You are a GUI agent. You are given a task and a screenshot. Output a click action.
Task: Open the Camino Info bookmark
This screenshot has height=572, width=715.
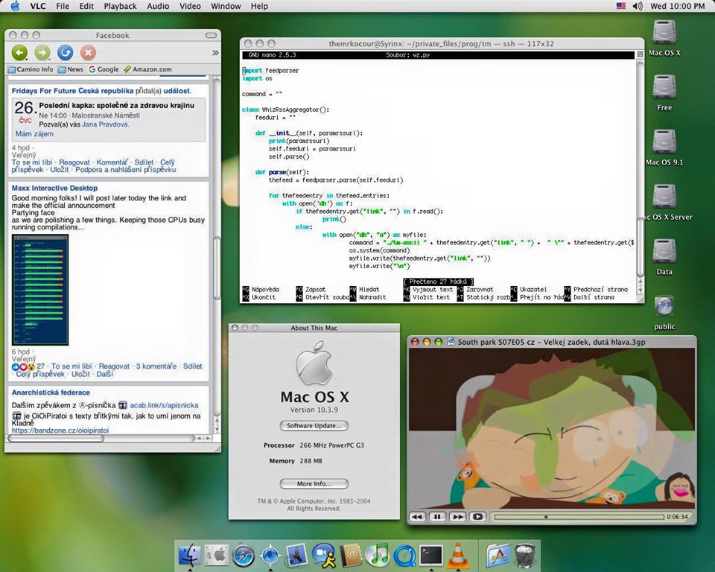pos(31,69)
